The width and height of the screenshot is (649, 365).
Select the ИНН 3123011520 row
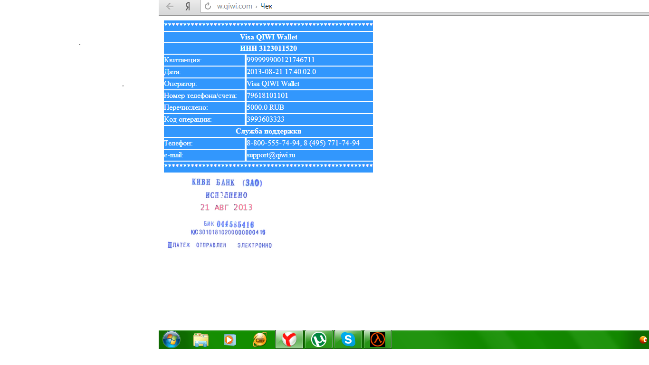pos(268,48)
